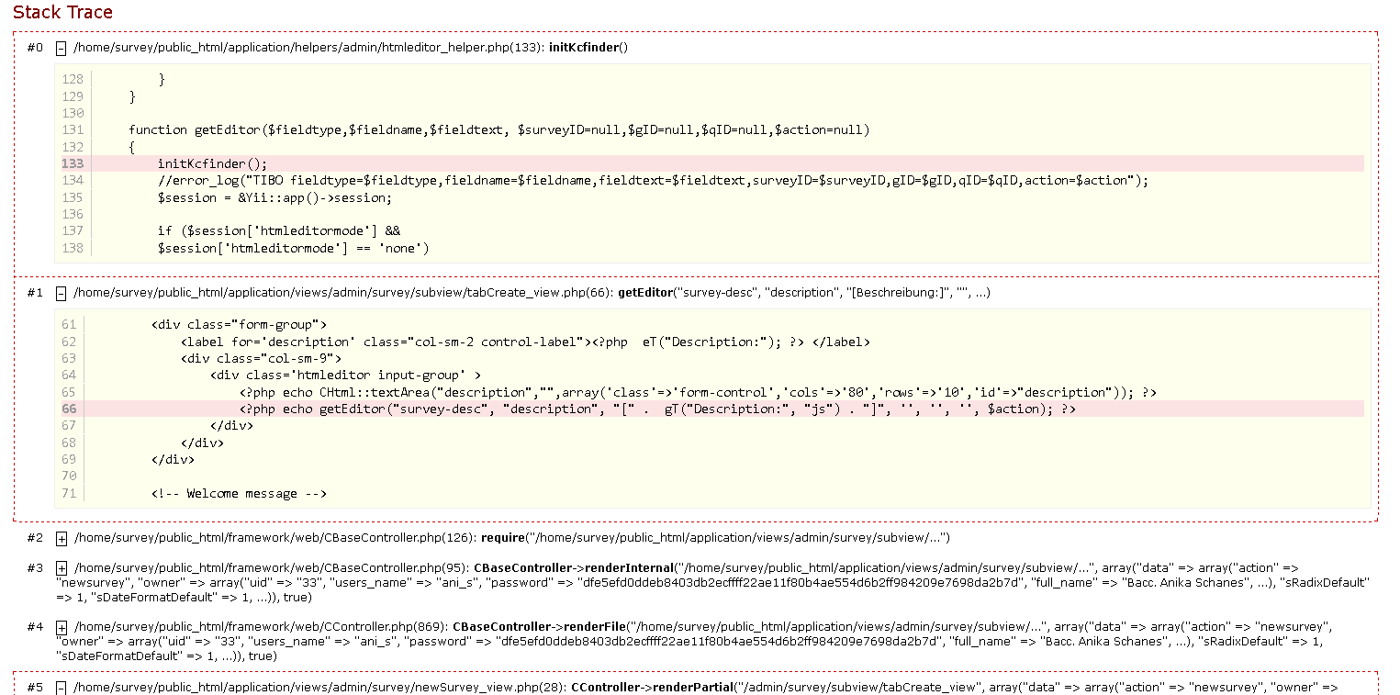The image size is (1400, 695).
Task: Expand stack frame #4 with the plus icon
Action: (x=62, y=627)
